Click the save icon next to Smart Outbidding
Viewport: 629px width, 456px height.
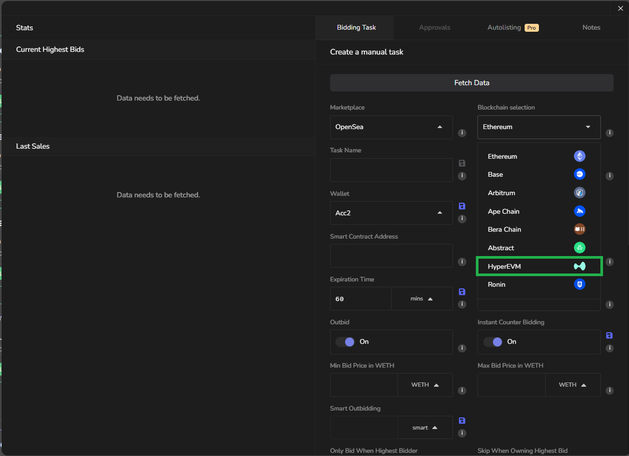(x=462, y=421)
